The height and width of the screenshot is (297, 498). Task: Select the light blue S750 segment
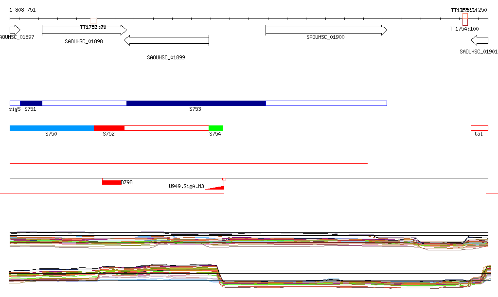pyautogui.click(x=52, y=128)
